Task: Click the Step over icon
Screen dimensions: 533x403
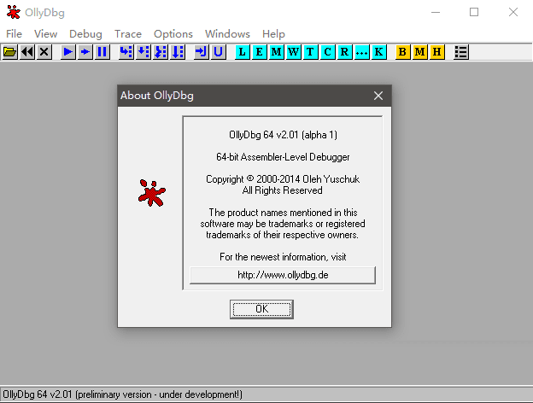Action: (143, 52)
